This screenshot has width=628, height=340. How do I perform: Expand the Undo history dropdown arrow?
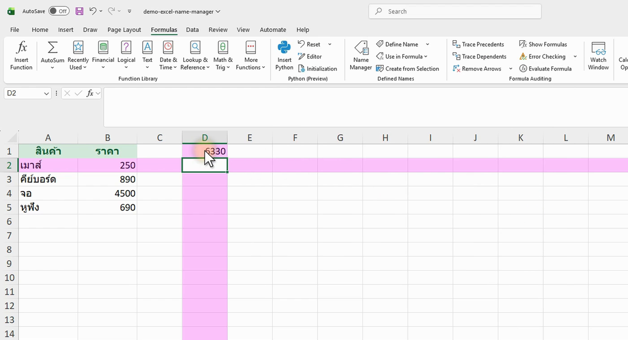coord(101,11)
